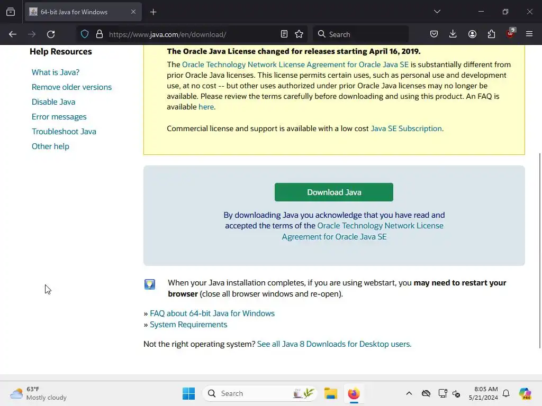
Task: Go forward with the forward arrow
Action: click(32, 34)
